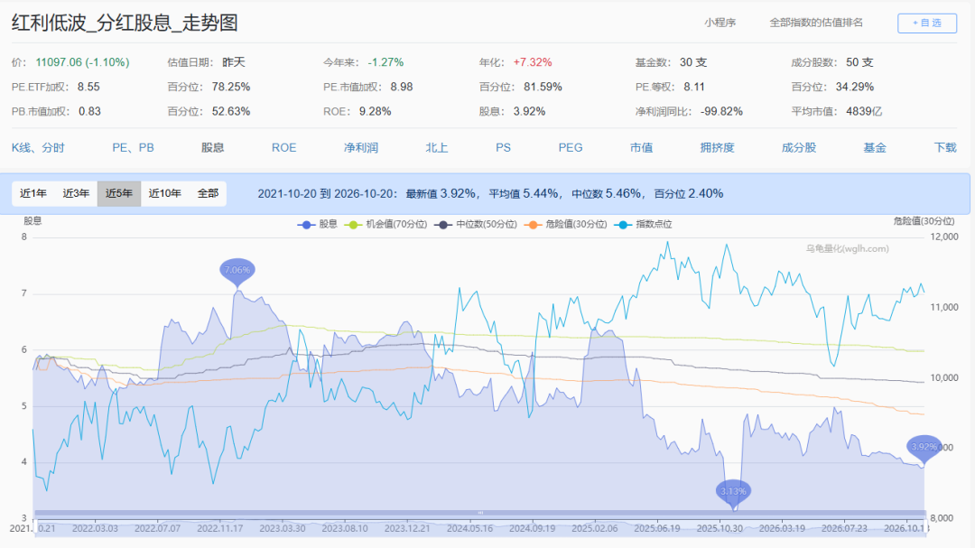This screenshot has width=975, height=548.
Task: Click the 今年来 value -1.27%
Action: point(385,62)
